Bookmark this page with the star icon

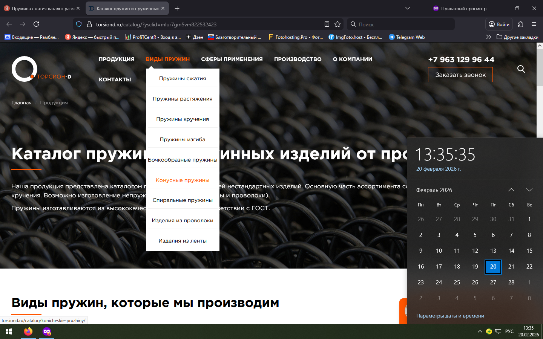tap(337, 24)
